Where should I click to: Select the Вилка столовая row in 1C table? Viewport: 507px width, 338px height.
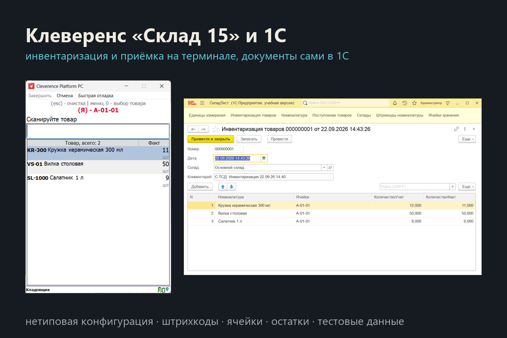click(332, 213)
